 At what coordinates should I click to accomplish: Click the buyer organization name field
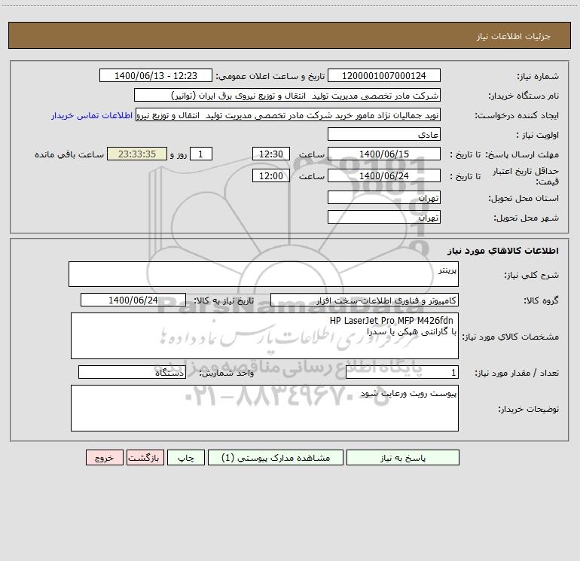point(287,95)
